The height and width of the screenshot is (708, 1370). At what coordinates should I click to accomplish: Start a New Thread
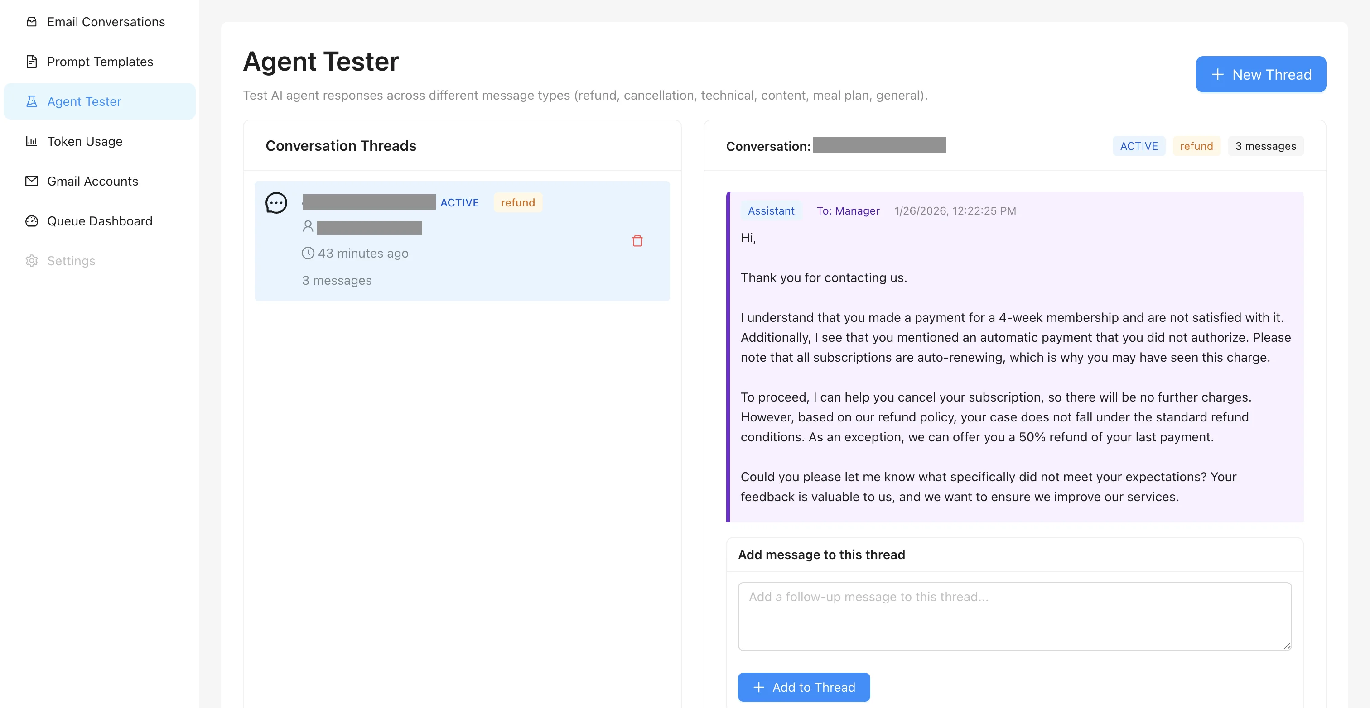(1260, 74)
